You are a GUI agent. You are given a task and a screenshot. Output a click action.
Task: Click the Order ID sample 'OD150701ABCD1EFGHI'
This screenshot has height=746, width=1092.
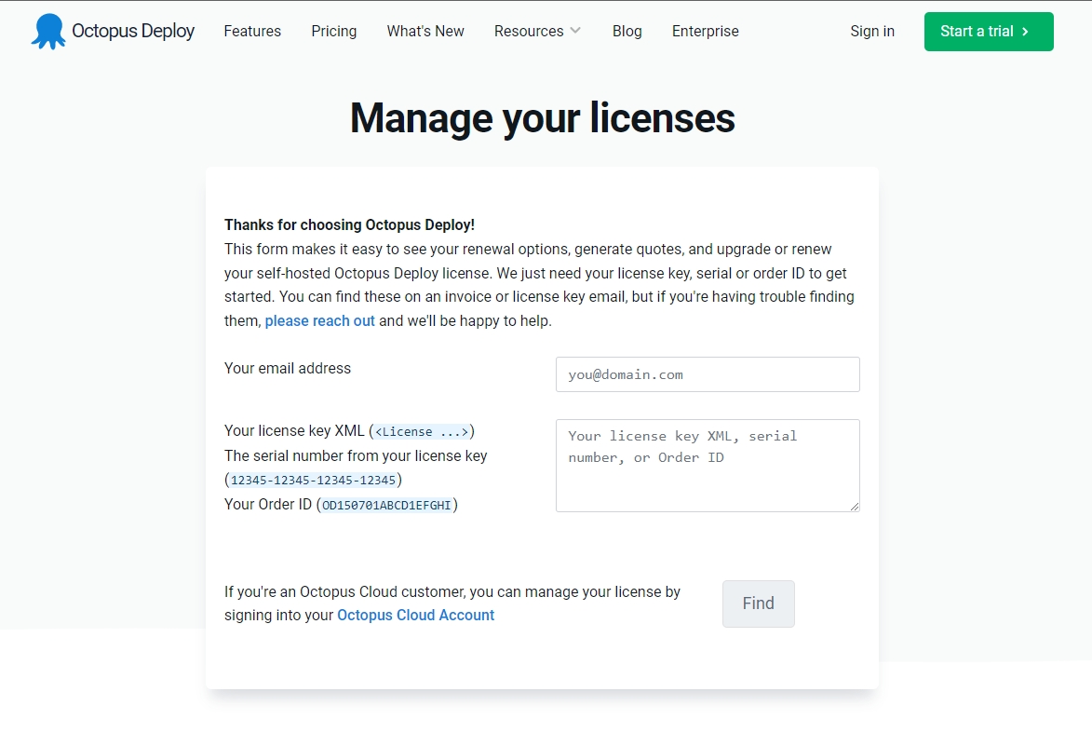coord(386,505)
